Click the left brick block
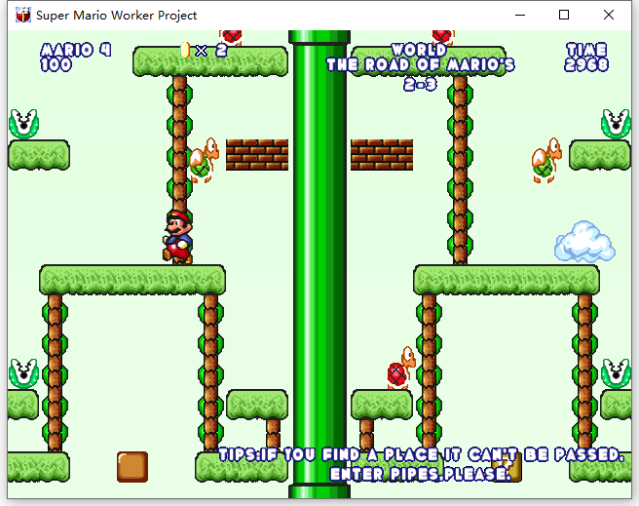This screenshot has height=506, width=639. pyautogui.click(x=257, y=155)
